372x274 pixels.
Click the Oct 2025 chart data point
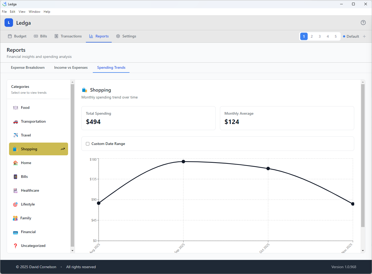(x=268, y=169)
